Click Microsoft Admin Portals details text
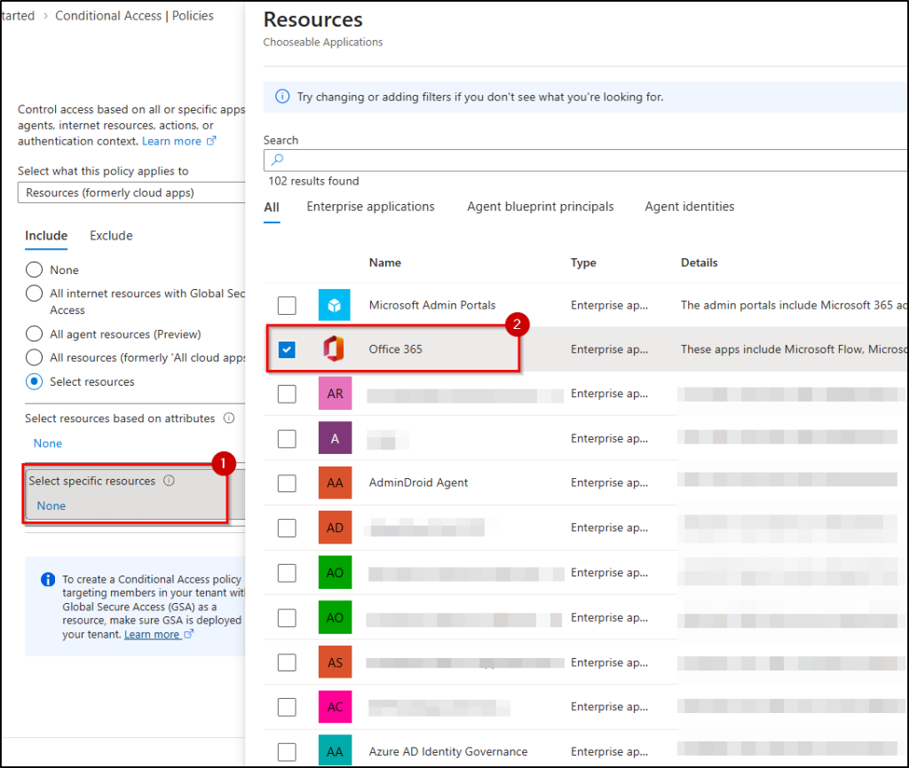The height and width of the screenshot is (768, 909). point(794,305)
